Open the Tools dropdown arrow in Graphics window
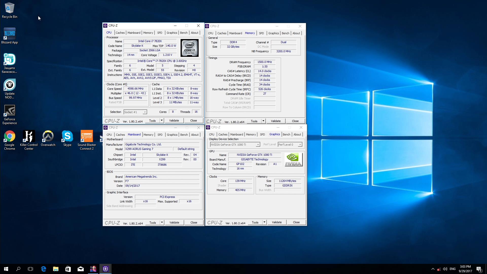Screen dimensions: 487x274 pos(264,222)
